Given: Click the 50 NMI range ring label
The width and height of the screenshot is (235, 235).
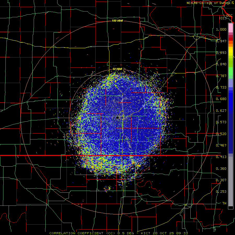Looking at the screenshot, I should pos(117,69).
